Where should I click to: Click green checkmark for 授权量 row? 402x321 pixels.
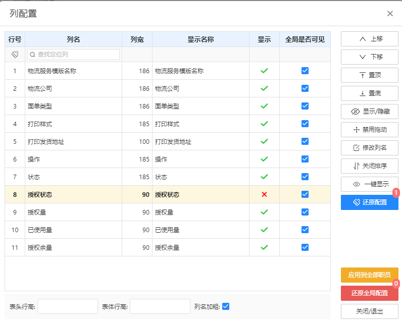[x=264, y=212]
